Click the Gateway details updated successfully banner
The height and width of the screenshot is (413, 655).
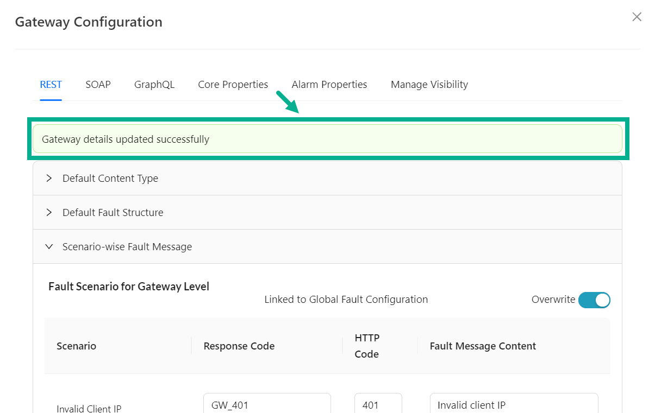click(x=327, y=139)
